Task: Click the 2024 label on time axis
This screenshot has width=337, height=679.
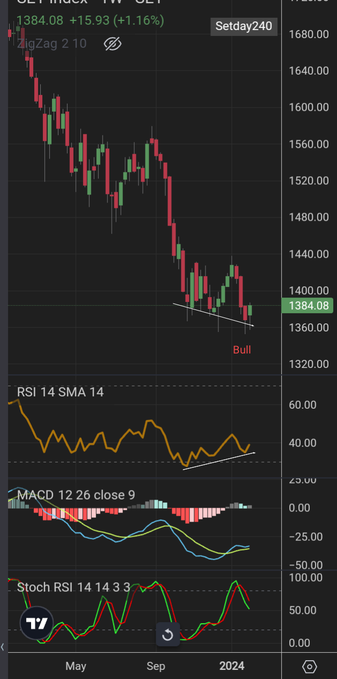Action: [232, 666]
